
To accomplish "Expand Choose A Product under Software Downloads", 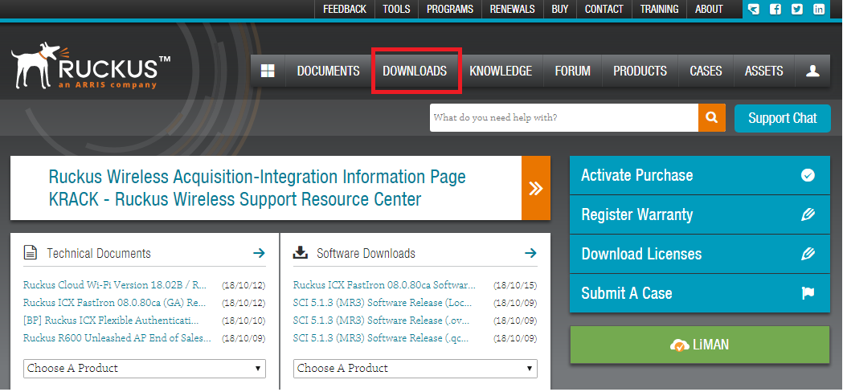I will coord(415,369).
